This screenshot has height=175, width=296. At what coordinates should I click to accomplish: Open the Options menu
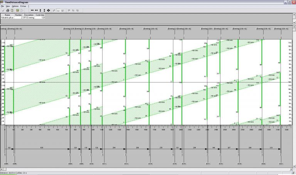(x=15, y=7)
